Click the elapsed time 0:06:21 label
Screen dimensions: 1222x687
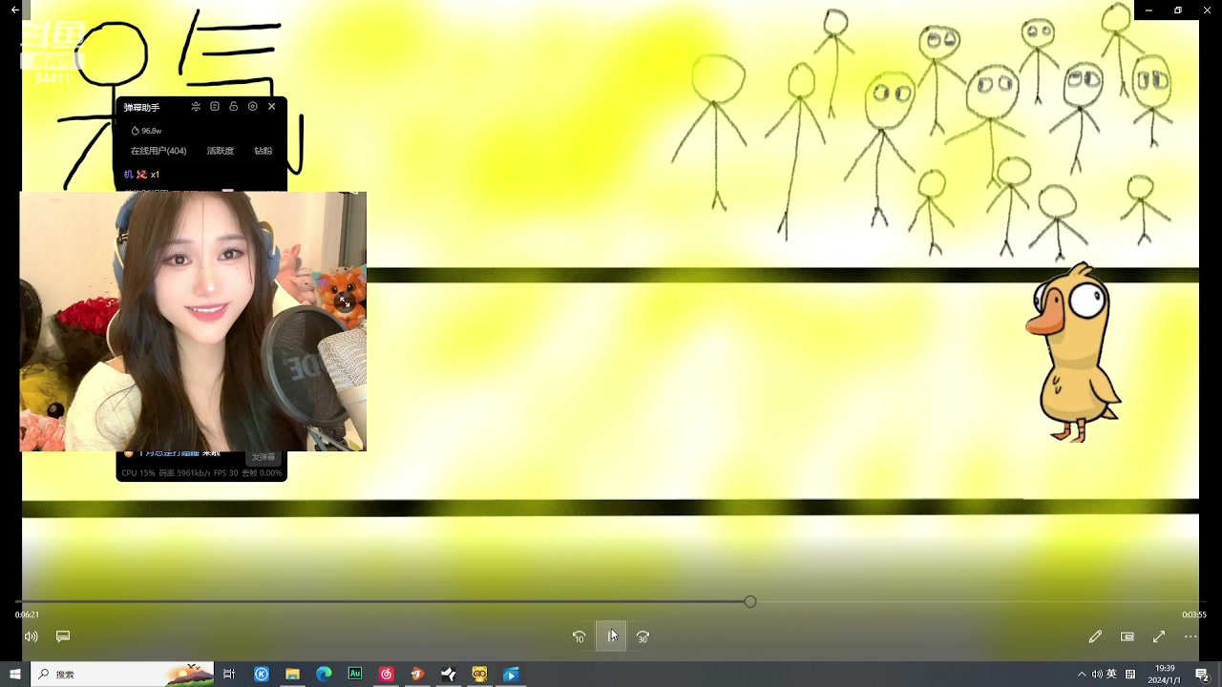(x=27, y=614)
